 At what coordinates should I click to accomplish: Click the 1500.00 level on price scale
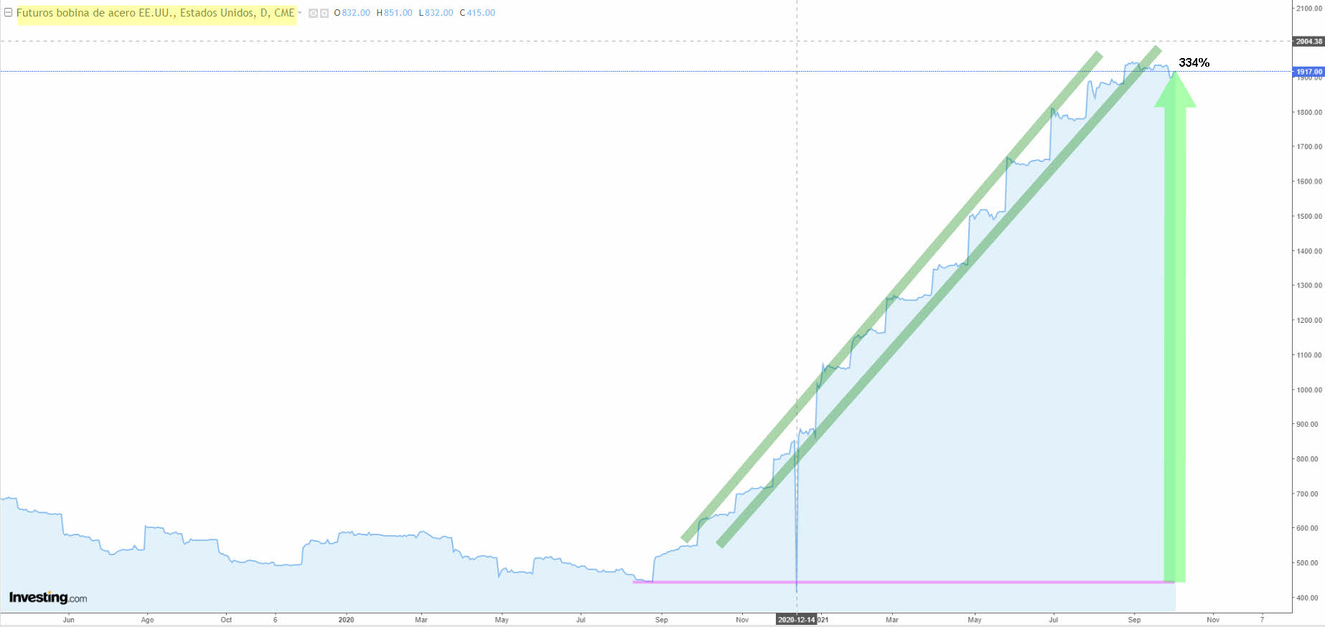pos(1308,217)
